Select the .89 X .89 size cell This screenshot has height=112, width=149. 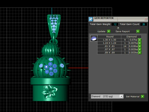pyautogui.click(x=109, y=53)
